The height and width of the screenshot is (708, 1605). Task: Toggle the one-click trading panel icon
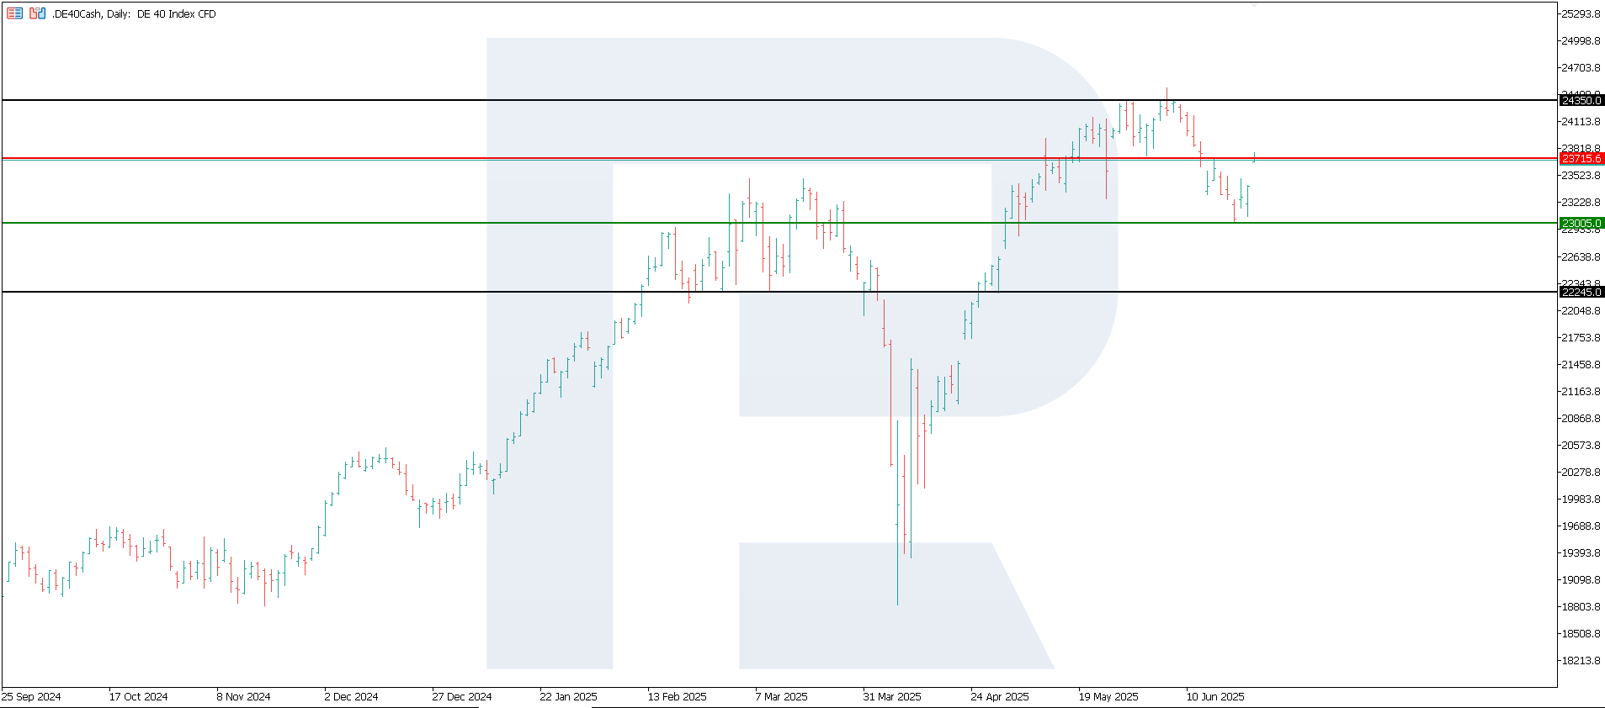point(37,13)
